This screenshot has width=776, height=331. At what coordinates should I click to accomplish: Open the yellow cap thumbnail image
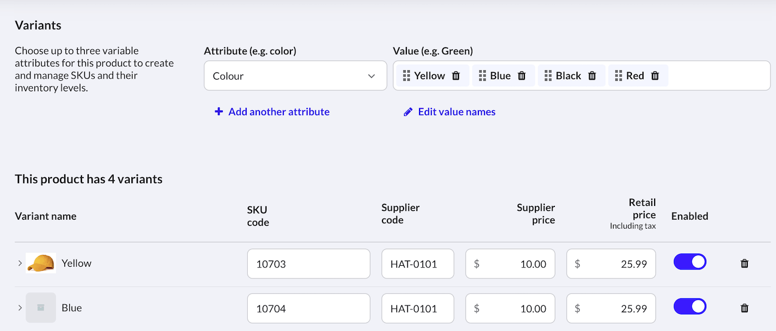point(41,263)
